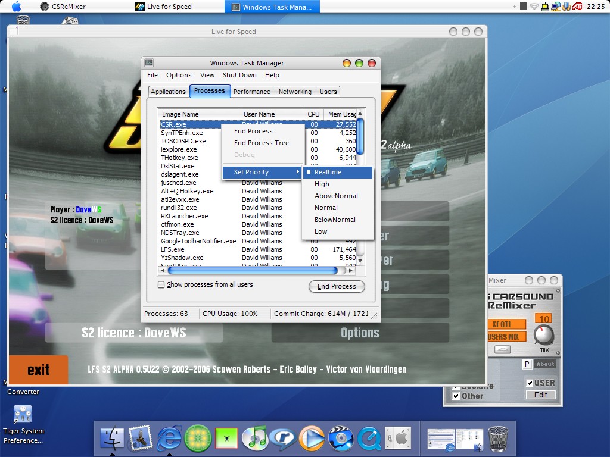Viewport: 610px width, 457px height.
Task: Switch to the Networking tab
Action: 295,92
